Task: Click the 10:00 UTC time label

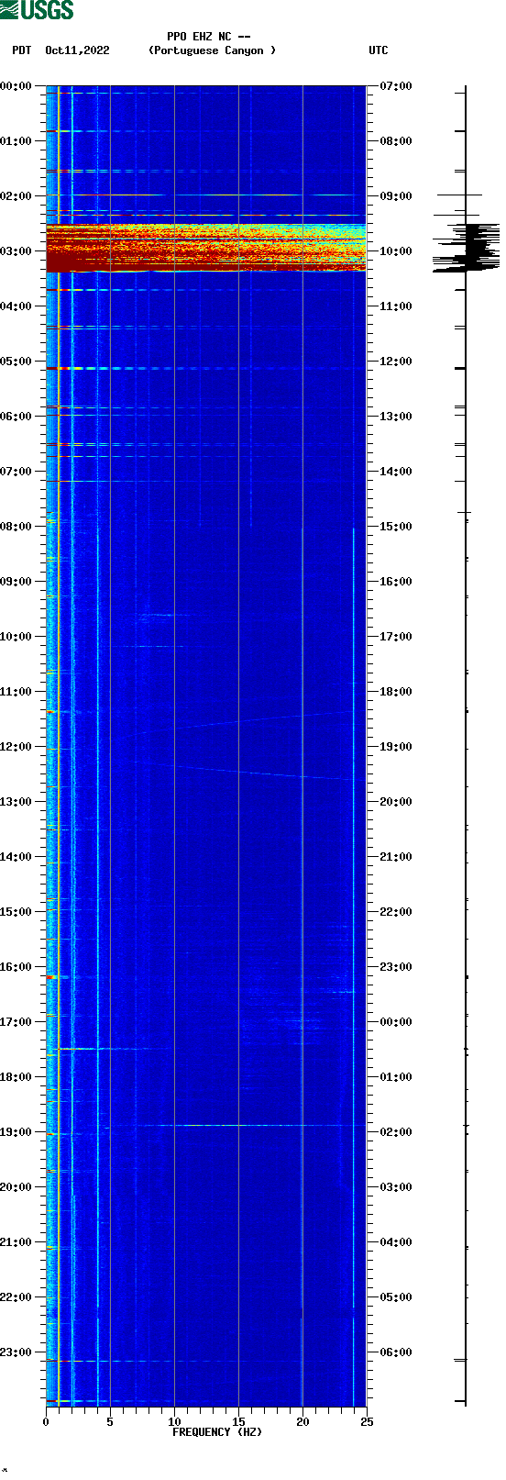Action: point(396,251)
